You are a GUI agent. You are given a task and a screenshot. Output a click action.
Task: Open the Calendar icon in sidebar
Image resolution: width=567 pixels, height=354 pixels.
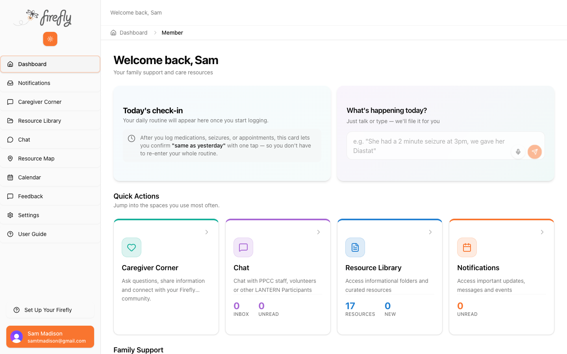click(x=10, y=177)
